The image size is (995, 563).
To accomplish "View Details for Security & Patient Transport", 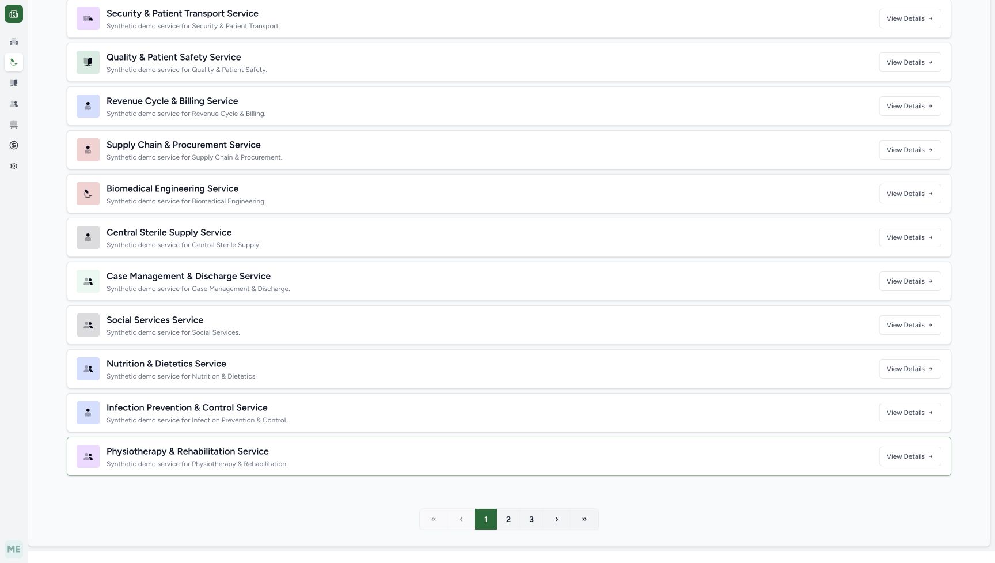I will [x=910, y=18].
